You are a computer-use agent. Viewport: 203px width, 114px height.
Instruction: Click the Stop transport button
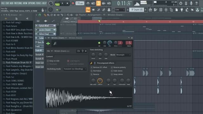point(67,3)
